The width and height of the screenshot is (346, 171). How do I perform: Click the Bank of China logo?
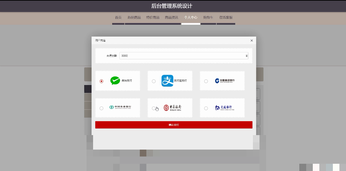(172, 108)
